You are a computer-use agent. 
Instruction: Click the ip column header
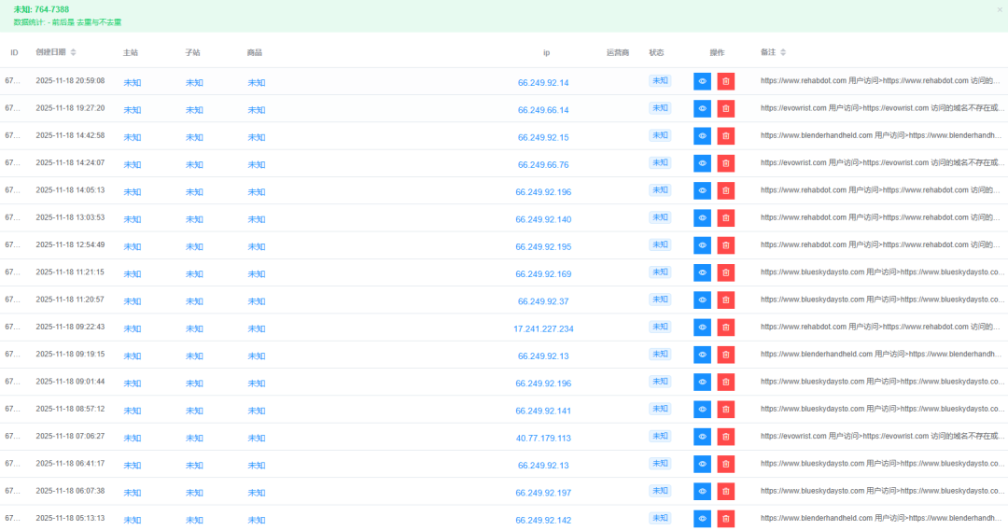pyautogui.click(x=546, y=52)
